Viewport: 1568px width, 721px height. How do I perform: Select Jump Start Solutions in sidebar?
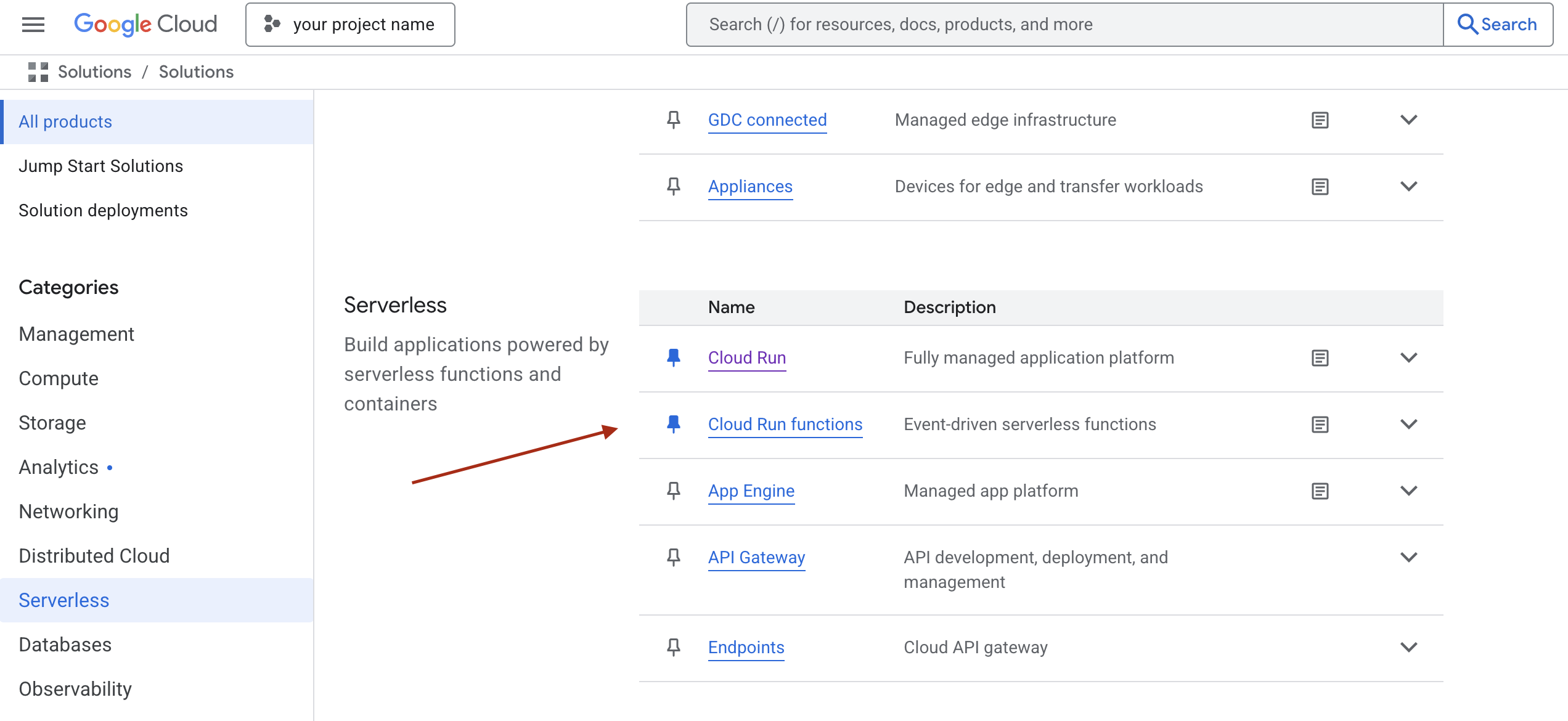(101, 166)
